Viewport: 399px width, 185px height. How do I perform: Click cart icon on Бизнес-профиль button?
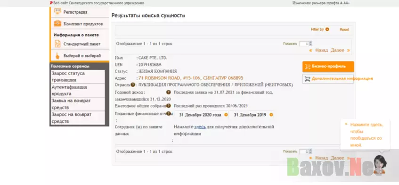coord(308,67)
